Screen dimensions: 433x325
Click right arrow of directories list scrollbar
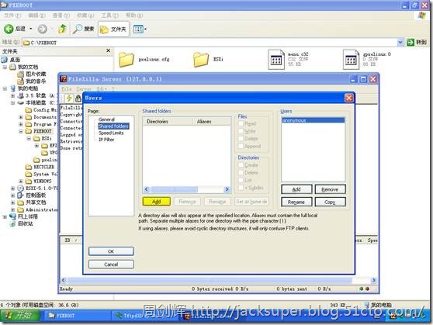(227, 189)
